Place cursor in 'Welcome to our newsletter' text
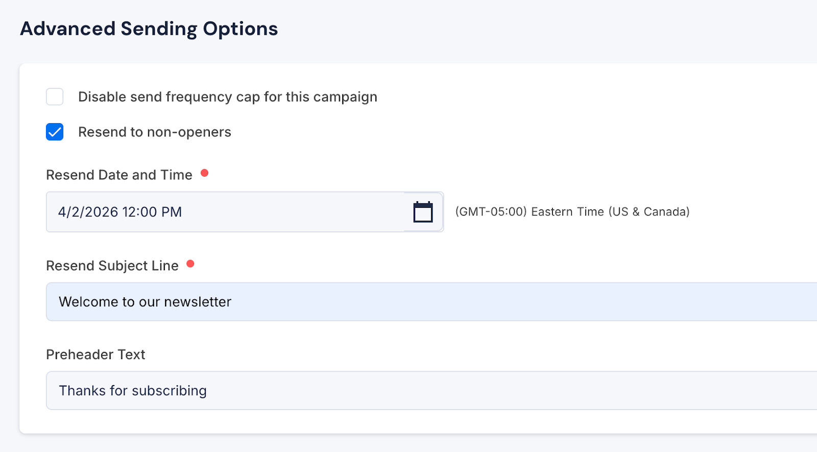Viewport: 817px width, 452px height. 145,302
